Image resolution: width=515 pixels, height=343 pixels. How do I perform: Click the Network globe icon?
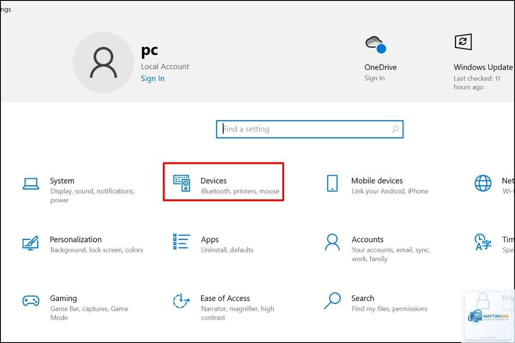click(483, 183)
